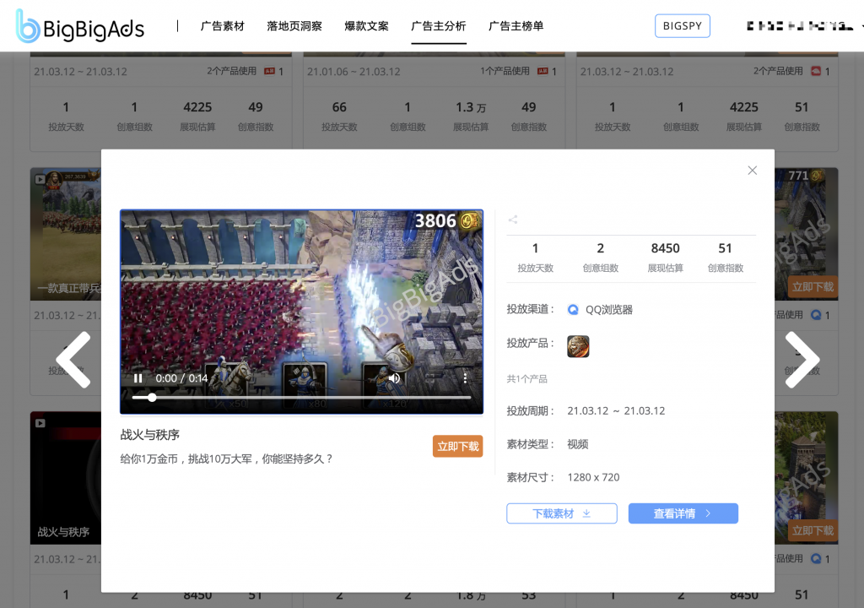Screen dimensions: 864x608
Task: Click the share icon in popup
Action: click(x=513, y=220)
